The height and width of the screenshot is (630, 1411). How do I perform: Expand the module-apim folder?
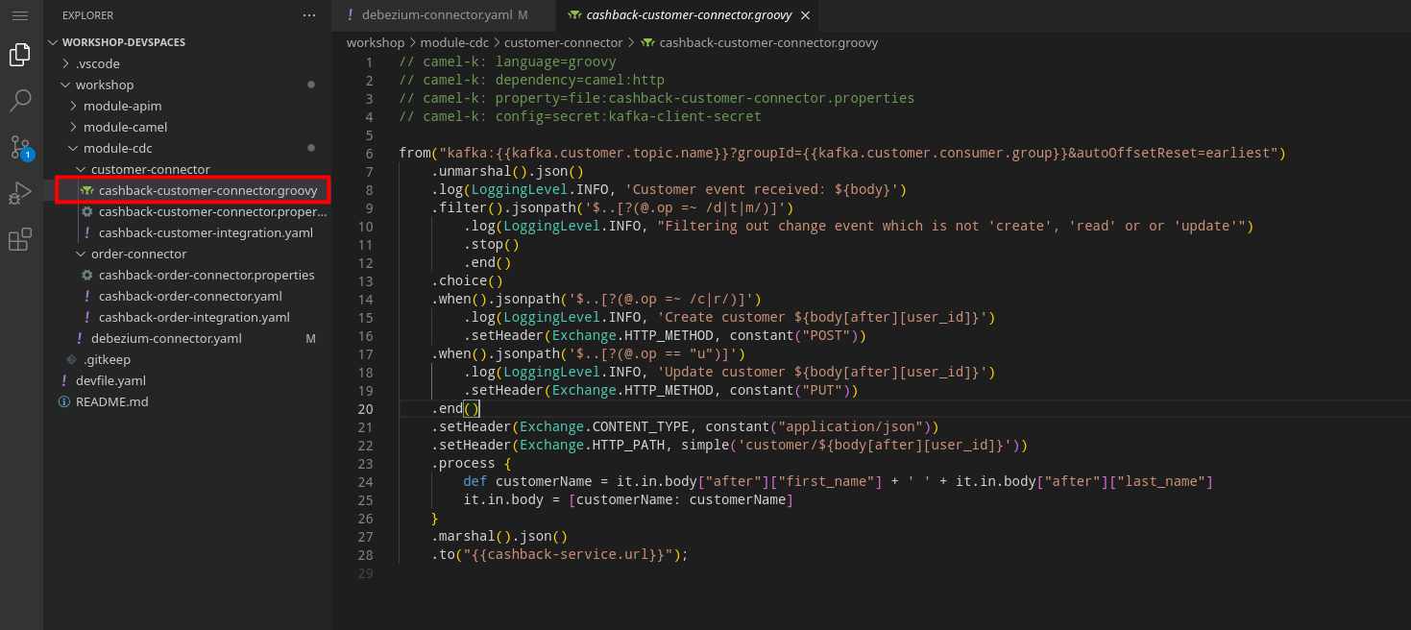pyautogui.click(x=122, y=106)
